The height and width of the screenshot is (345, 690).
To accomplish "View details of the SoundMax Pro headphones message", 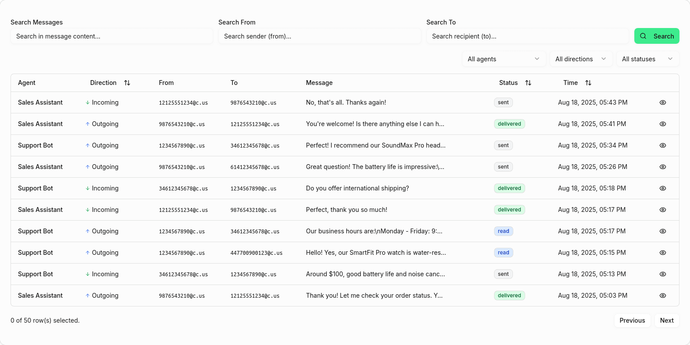I will (x=662, y=145).
